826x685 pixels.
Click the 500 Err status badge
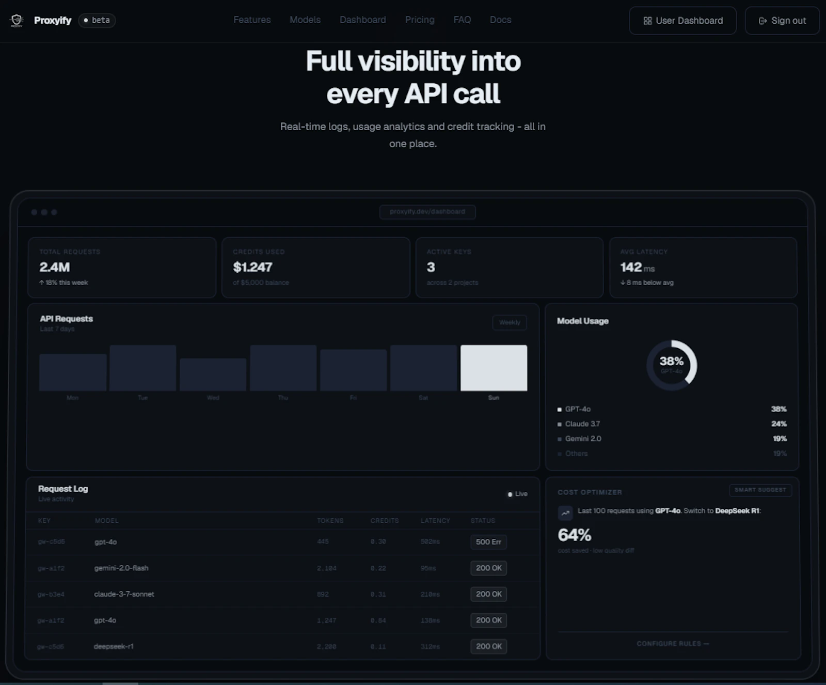(x=488, y=542)
